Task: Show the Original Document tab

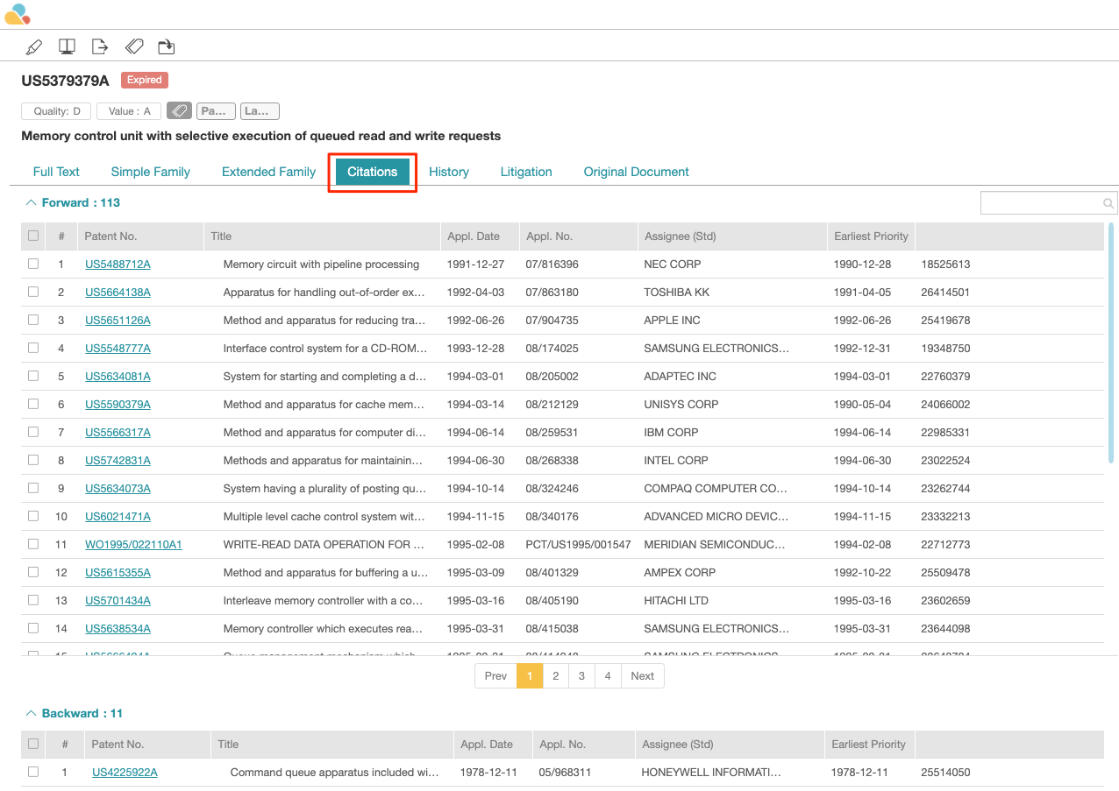Action: (637, 172)
